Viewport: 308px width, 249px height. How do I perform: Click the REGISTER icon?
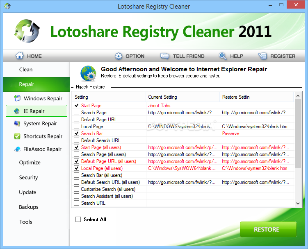pyautogui.click(x=262, y=56)
